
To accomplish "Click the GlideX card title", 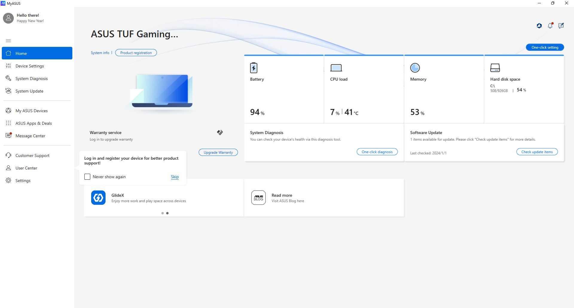I will coord(118,195).
